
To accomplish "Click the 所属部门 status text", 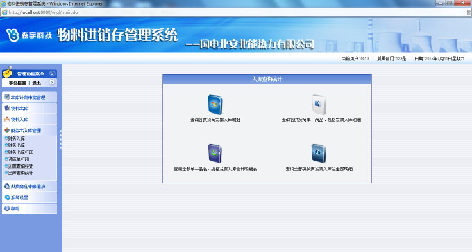I will 391,59.
